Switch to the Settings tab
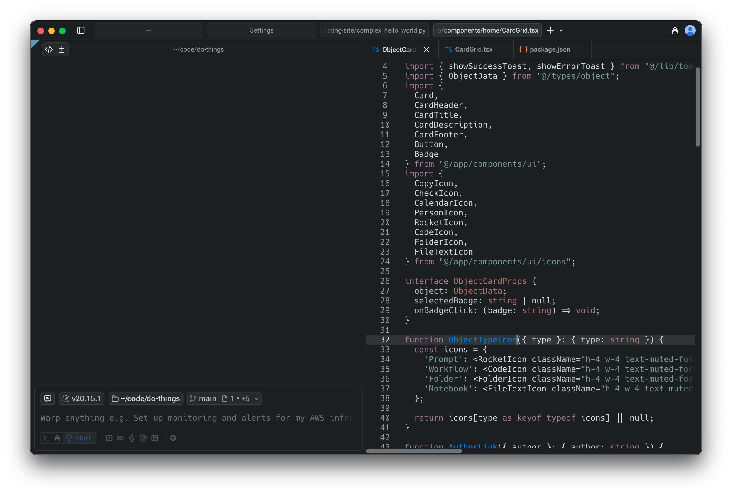732x495 pixels. [x=261, y=30]
